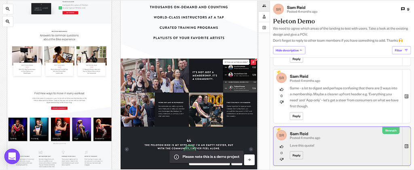Click previous testimonial arrow in quote carousel
The height and width of the screenshot is (170, 414).
[x=127, y=149]
